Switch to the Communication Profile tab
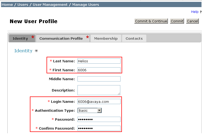This screenshot has width=202, height=138. coord(61,38)
